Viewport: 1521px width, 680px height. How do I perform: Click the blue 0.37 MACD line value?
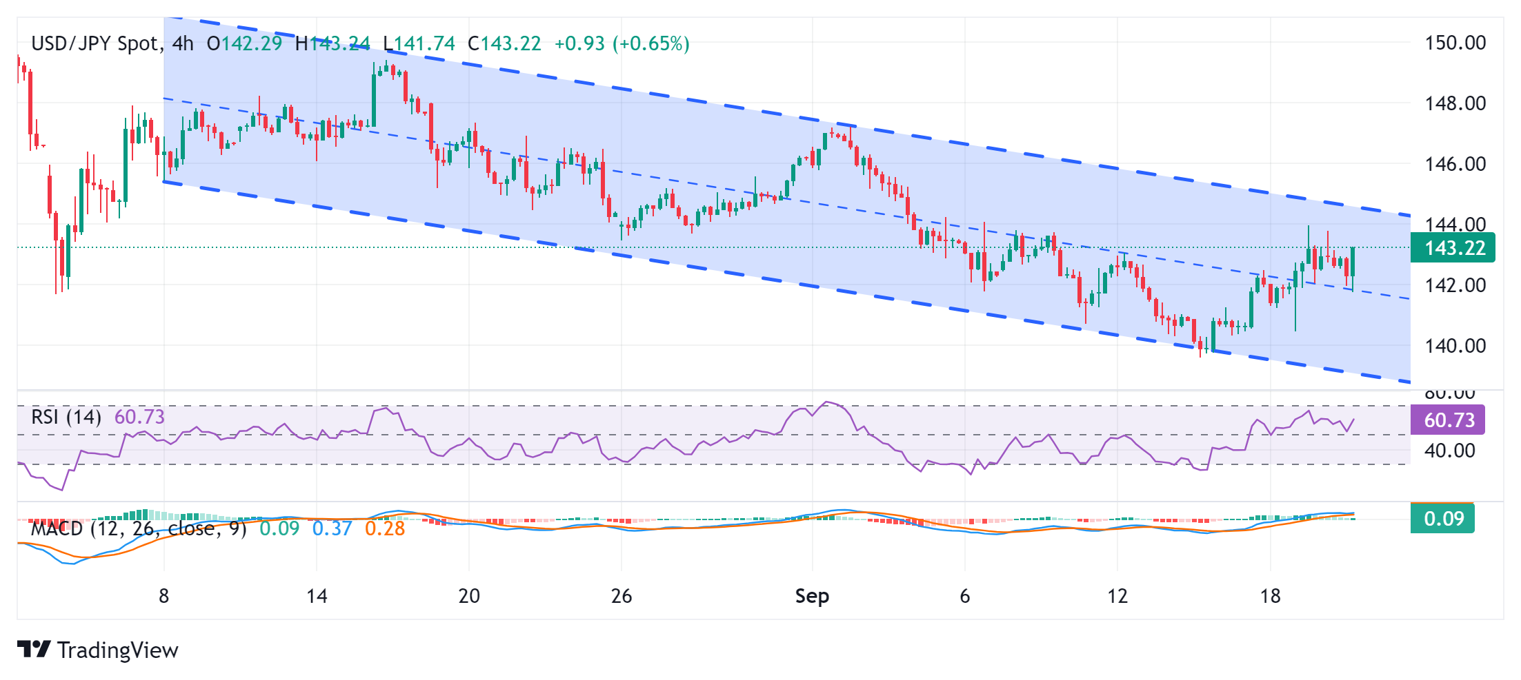[x=332, y=528]
